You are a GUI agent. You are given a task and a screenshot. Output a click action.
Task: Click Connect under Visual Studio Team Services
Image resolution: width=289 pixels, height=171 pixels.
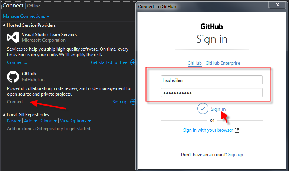[x=17, y=62]
